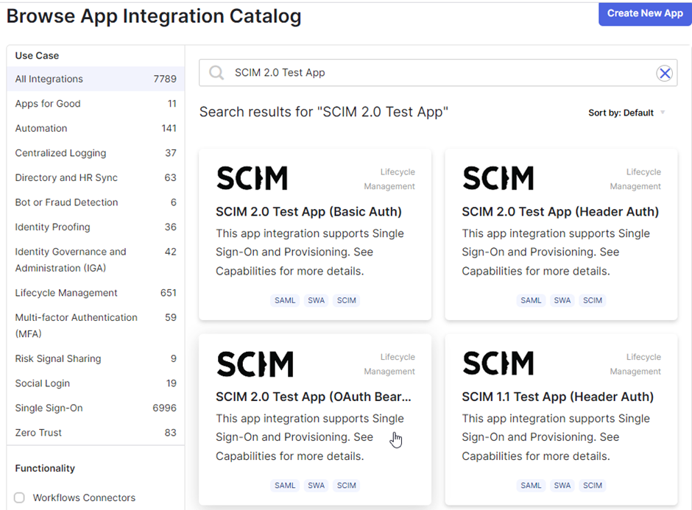Click the Create New App button
Viewport: 692px width, 510px height.
click(x=645, y=14)
